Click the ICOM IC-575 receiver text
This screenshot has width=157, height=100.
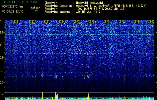point(100,9)
